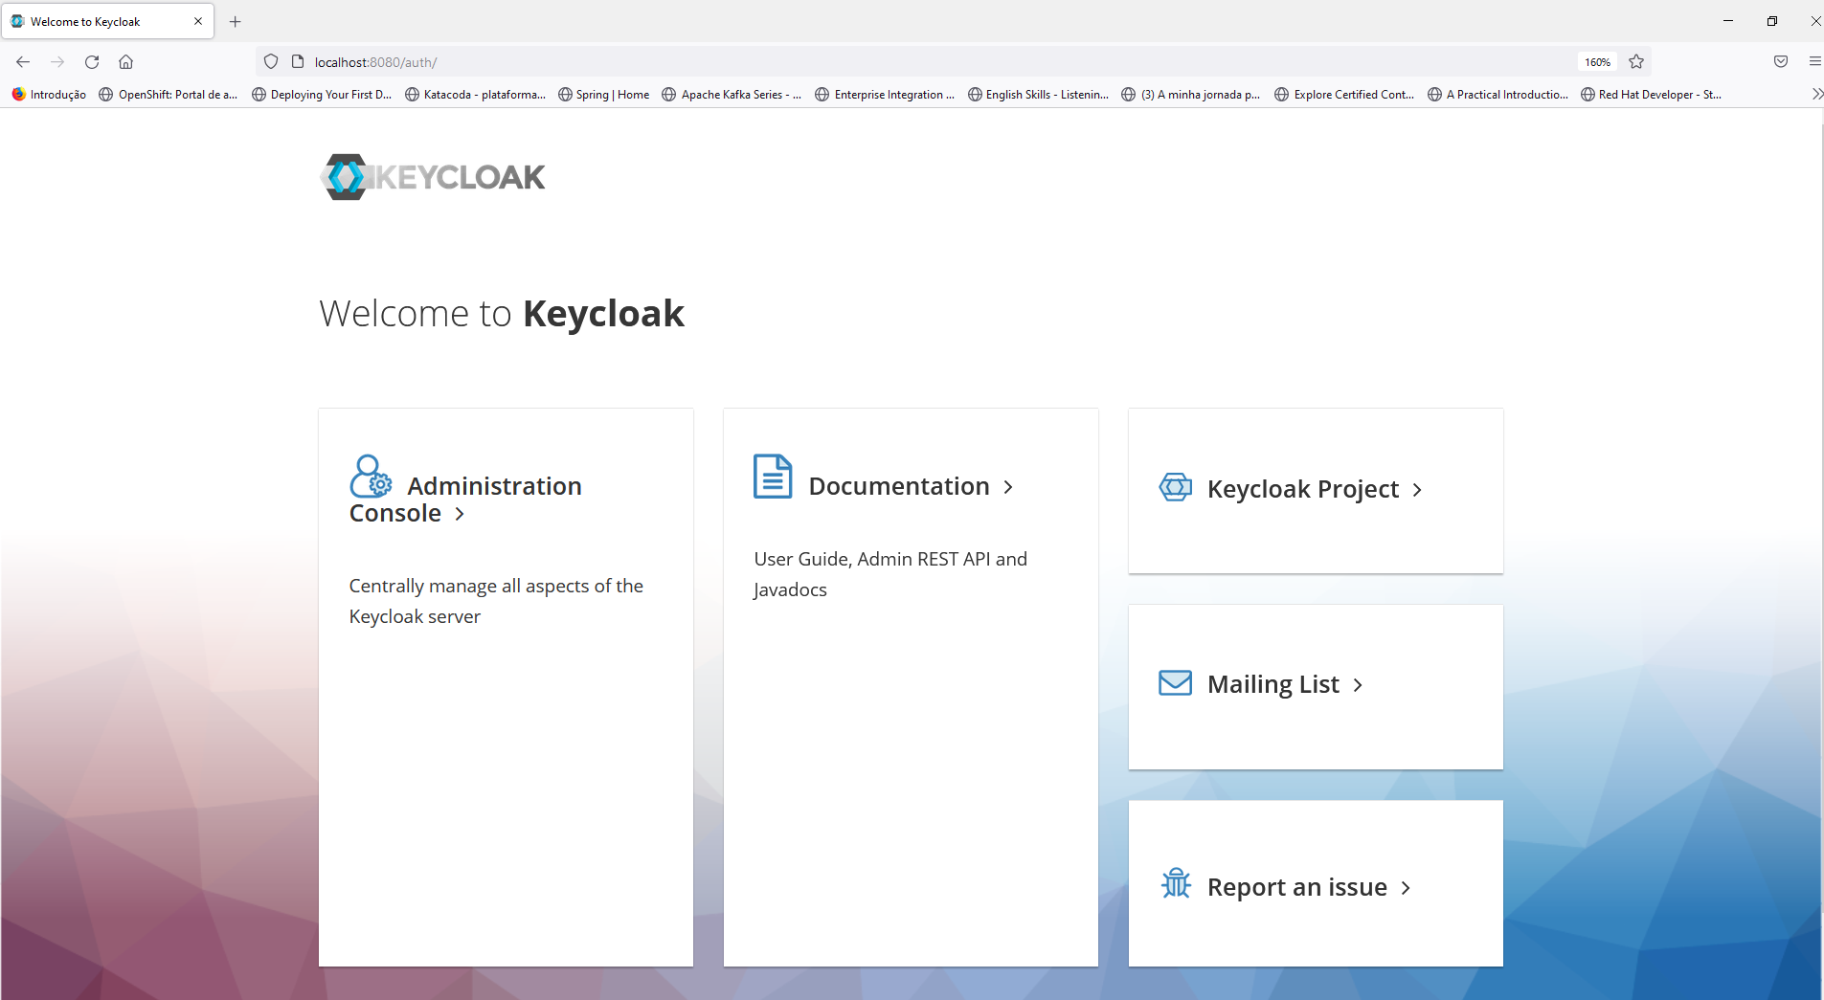Image resolution: width=1824 pixels, height=1000 pixels.
Task: Bookmark the page via star icon
Action: click(x=1636, y=61)
